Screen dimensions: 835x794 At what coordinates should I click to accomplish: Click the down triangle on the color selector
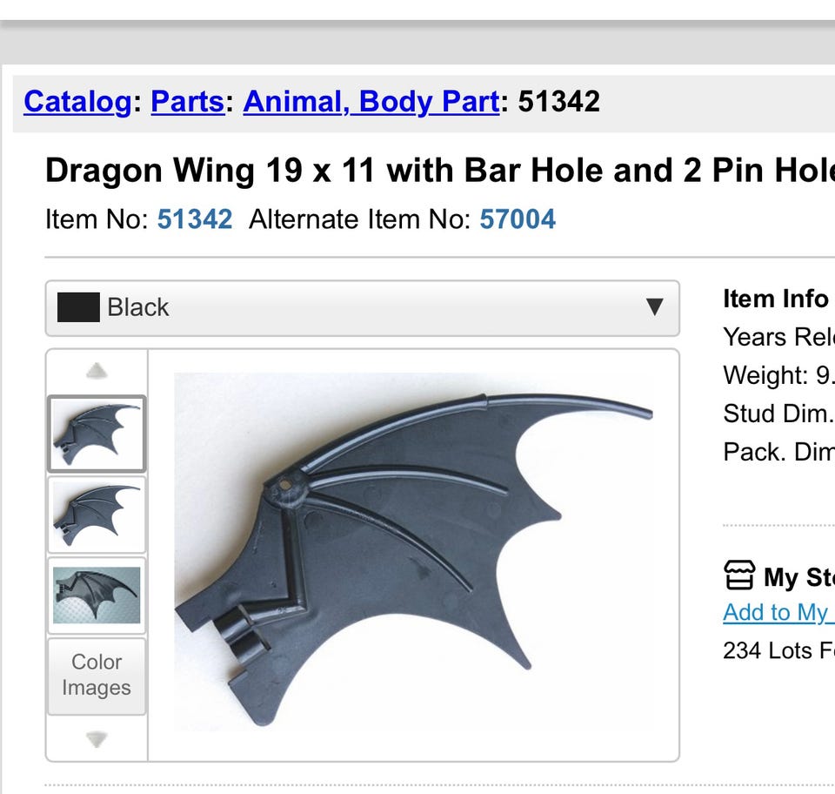[x=654, y=307]
